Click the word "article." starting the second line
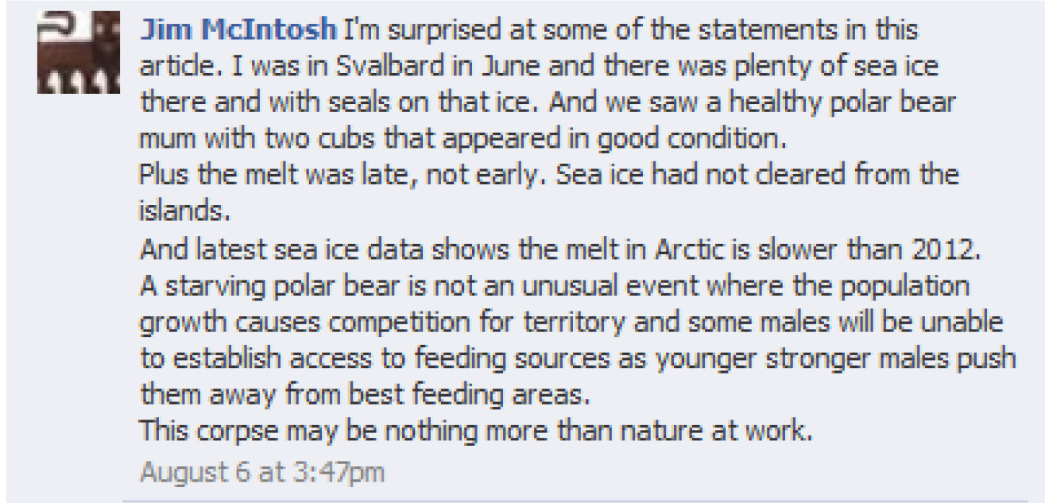Viewport: 1045px width, 503px height. coord(172,66)
